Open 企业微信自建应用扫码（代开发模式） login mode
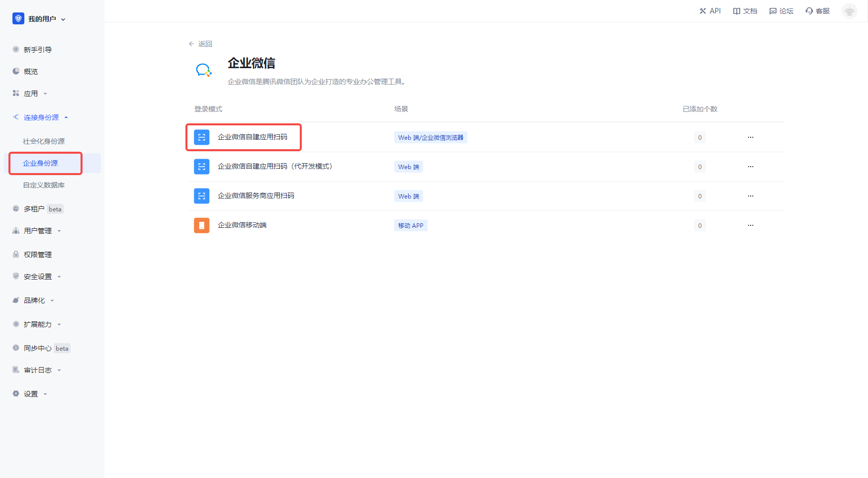This screenshot has height=478, width=868. coord(274,167)
